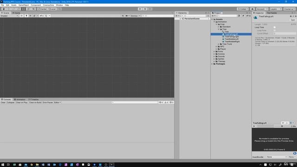Expand the Standard folder
Image resolution: width=297 pixels, height=167 pixels.
point(219,27)
